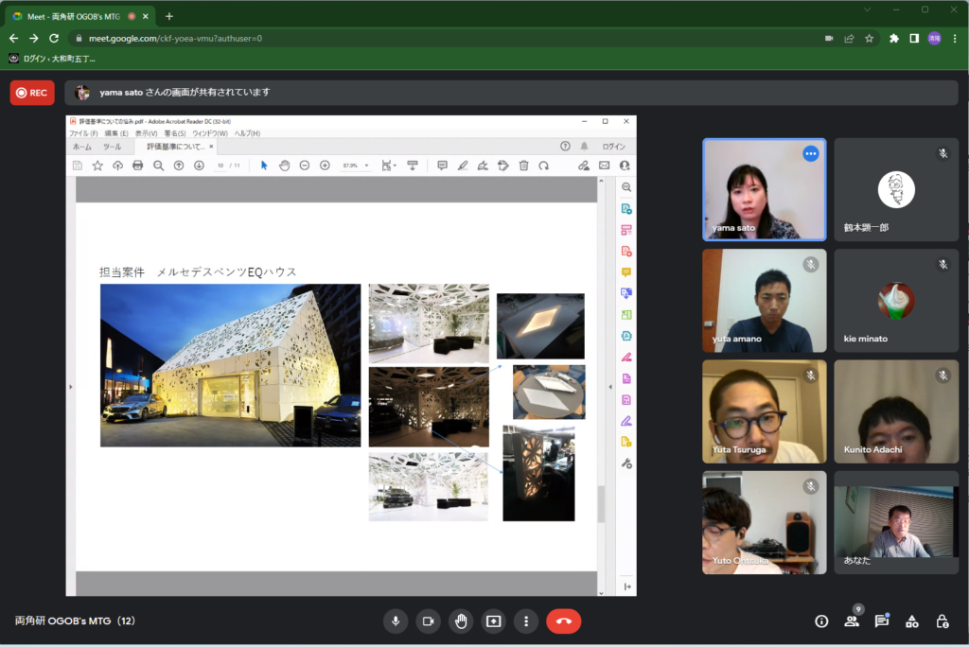Open the Chrome extensions puzzle icon
The height and width of the screenshot is (647, 969).
893,38
